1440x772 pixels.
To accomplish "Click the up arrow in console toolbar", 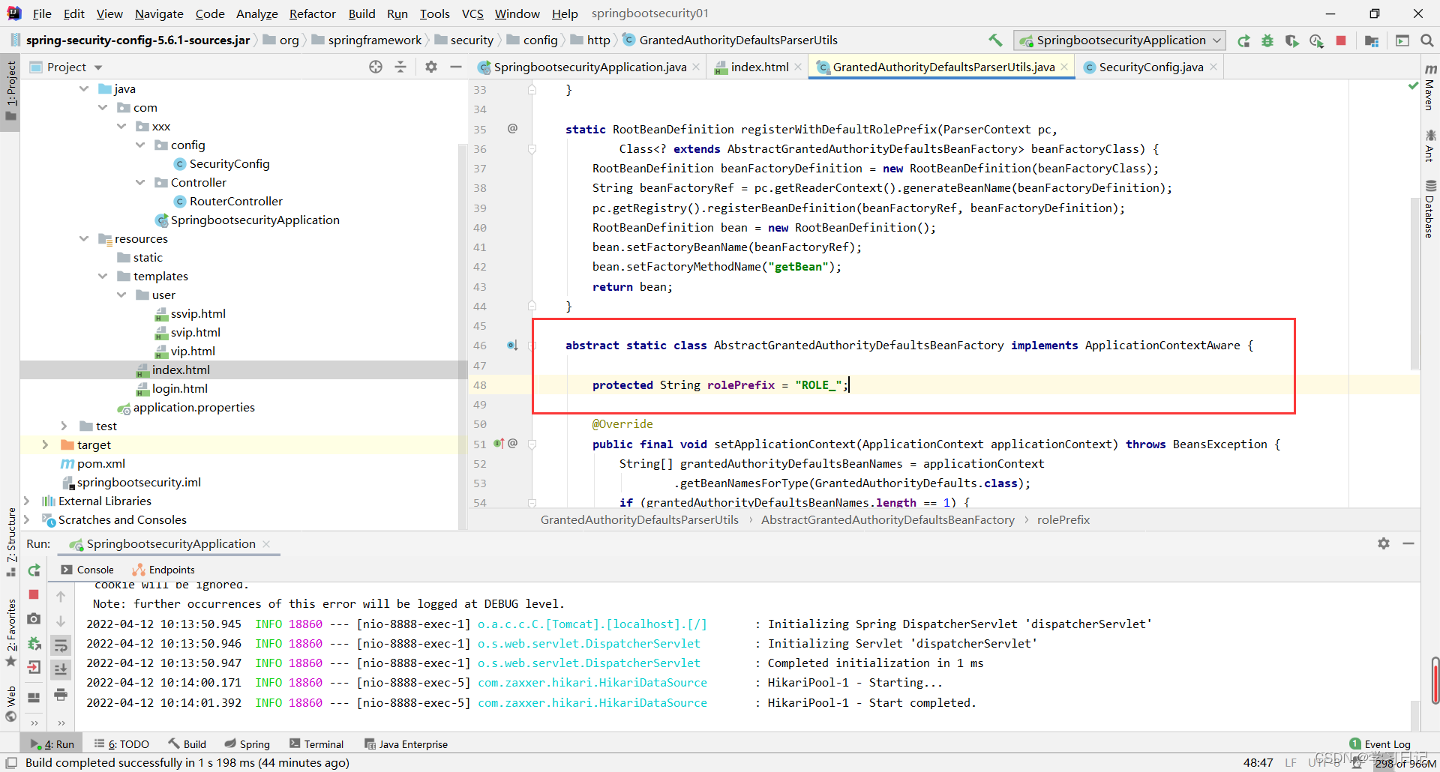I will (x=61, y=597).
